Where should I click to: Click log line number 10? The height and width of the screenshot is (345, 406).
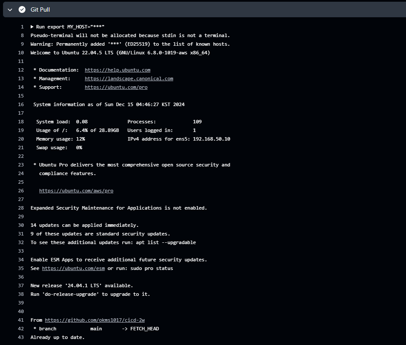pyautogui.click(x=21, y=53)
